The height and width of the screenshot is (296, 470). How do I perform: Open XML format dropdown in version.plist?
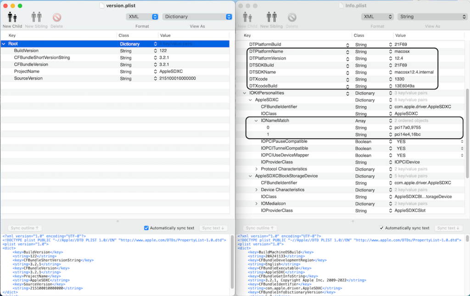(x=142, y=17)
